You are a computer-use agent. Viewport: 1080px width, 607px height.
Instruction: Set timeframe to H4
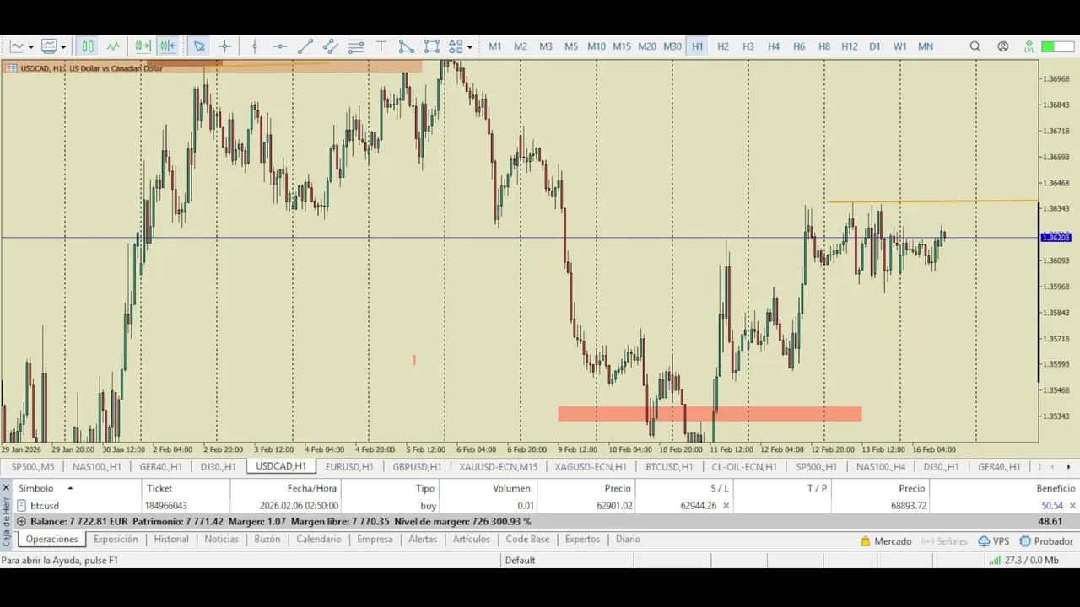coord(774,46)
